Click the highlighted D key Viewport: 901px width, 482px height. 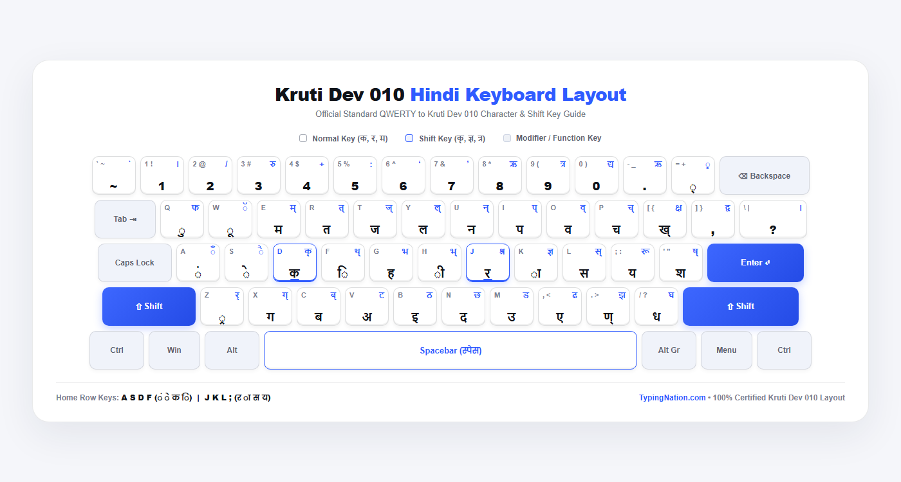click(294, 263)
